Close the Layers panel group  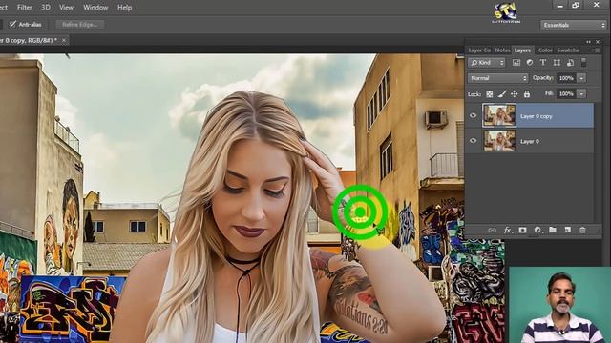598,42
